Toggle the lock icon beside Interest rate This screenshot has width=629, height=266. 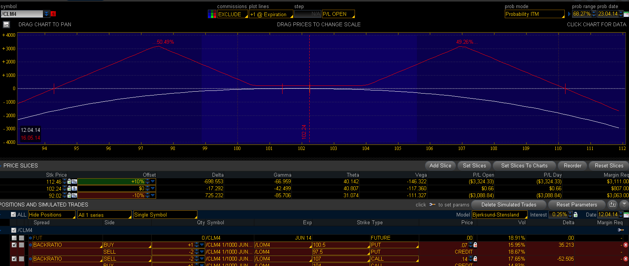click(575, 215)
